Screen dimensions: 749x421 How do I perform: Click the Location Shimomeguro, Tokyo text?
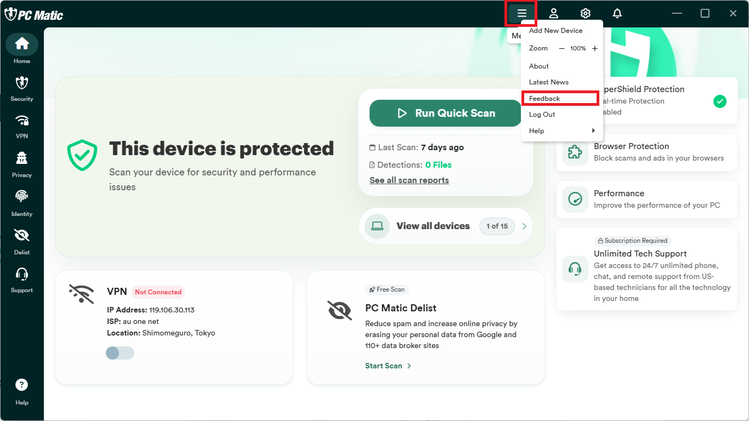[161, 333]
